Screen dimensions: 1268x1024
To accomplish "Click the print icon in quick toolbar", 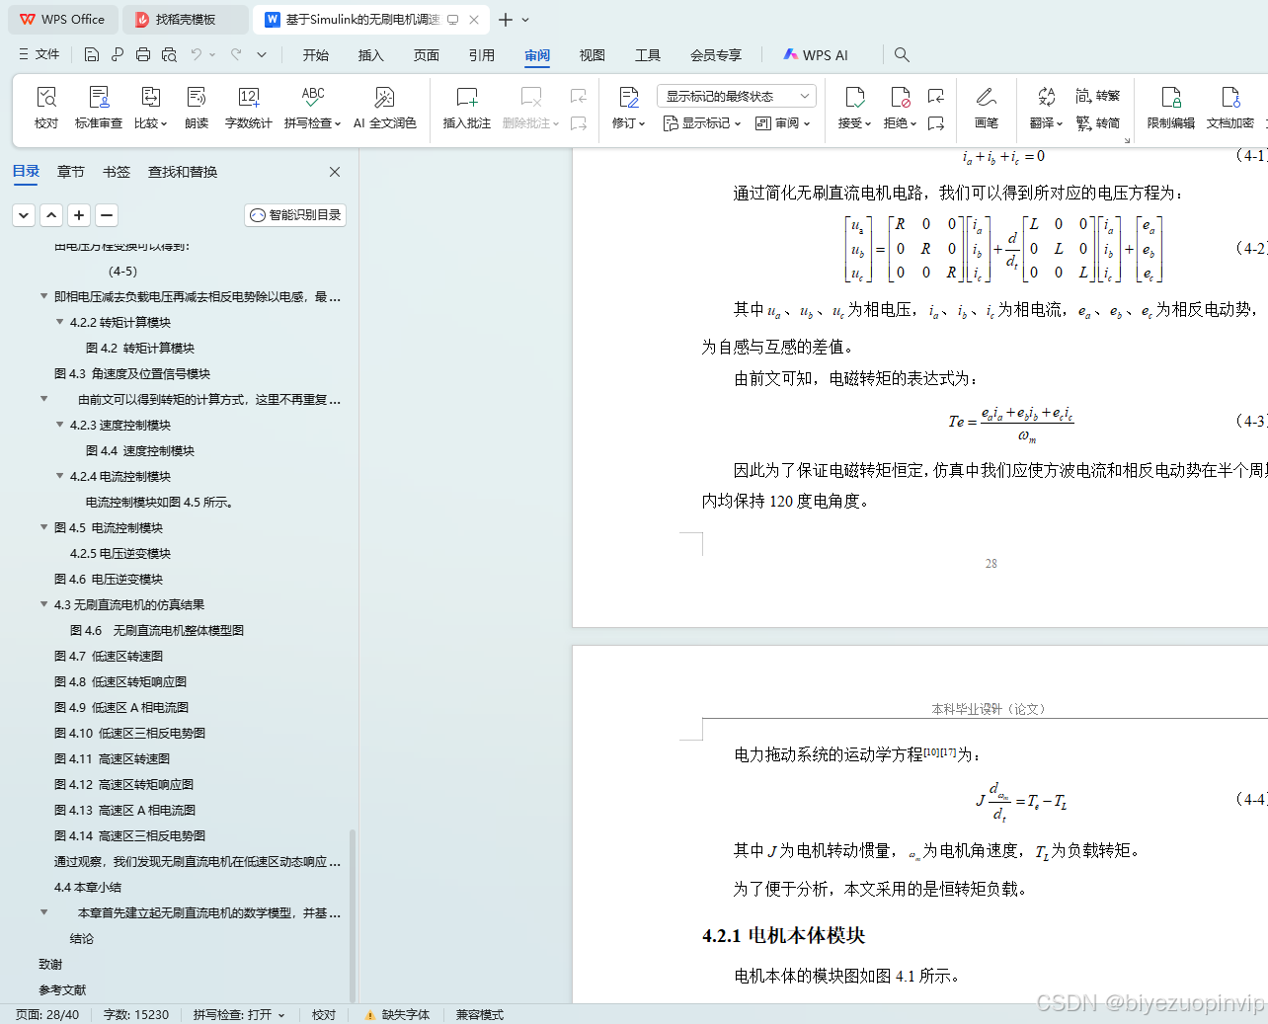I will pos(143,54).
